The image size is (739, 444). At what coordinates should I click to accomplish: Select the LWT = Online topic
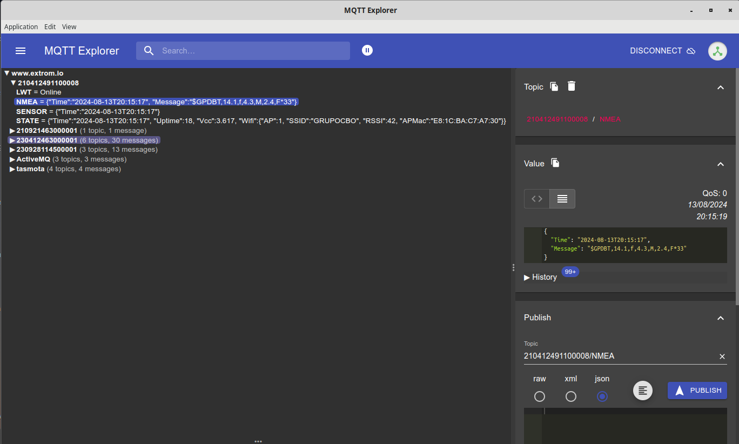(39, 92)
